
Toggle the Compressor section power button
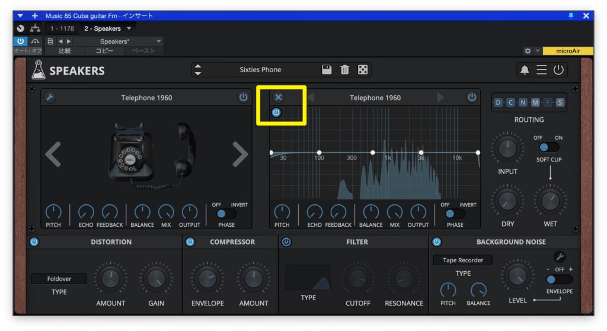(x=190, y=242)
